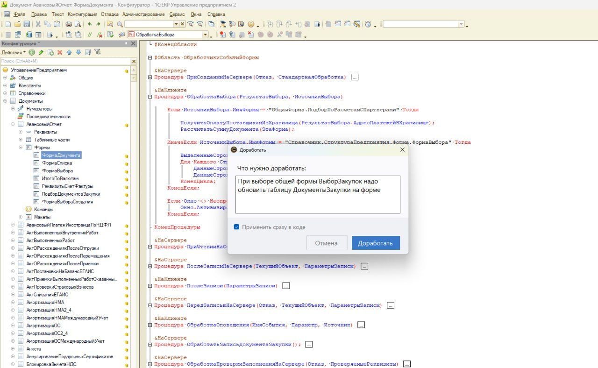Screen dimensions: 598x368
Task: Expand collapsed ПослеЗаписи procedure box
Action: [x=286, y=286]
